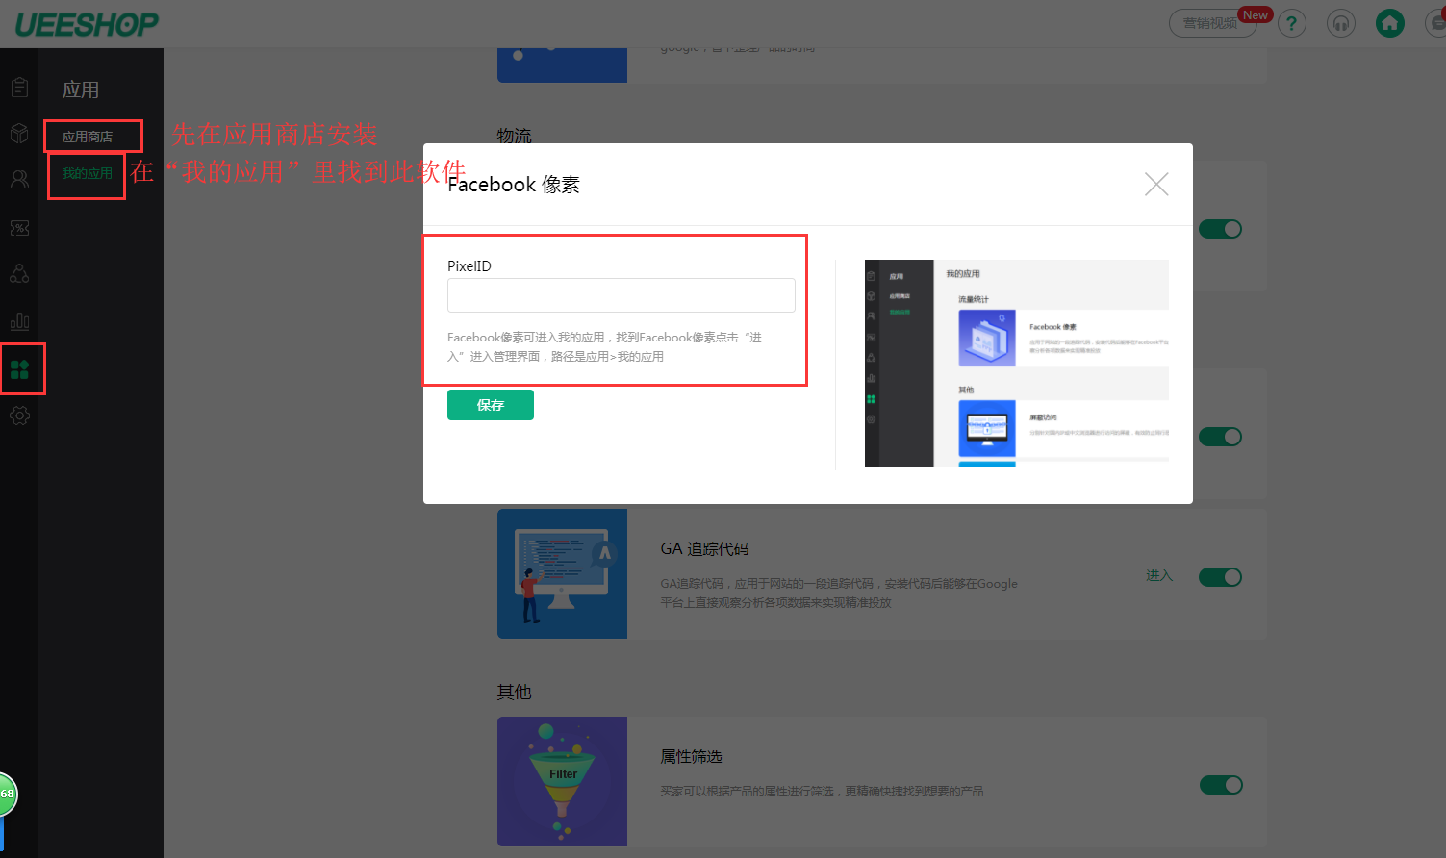Click the Facebook 像素 dialog title
The image size is (1446, 858).
[514, 185]
